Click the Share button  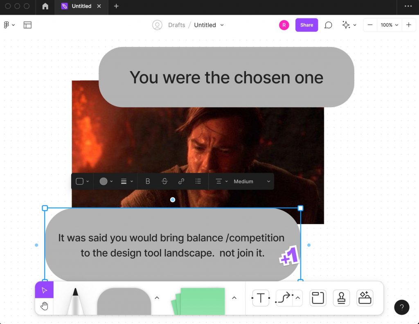[x=306, y=25]
